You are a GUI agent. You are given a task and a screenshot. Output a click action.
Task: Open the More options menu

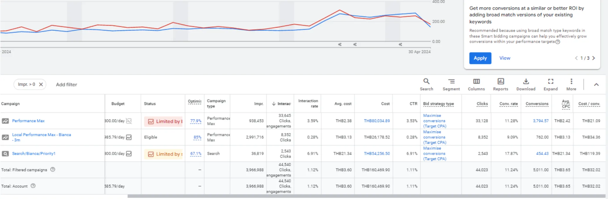coord(571,84)
